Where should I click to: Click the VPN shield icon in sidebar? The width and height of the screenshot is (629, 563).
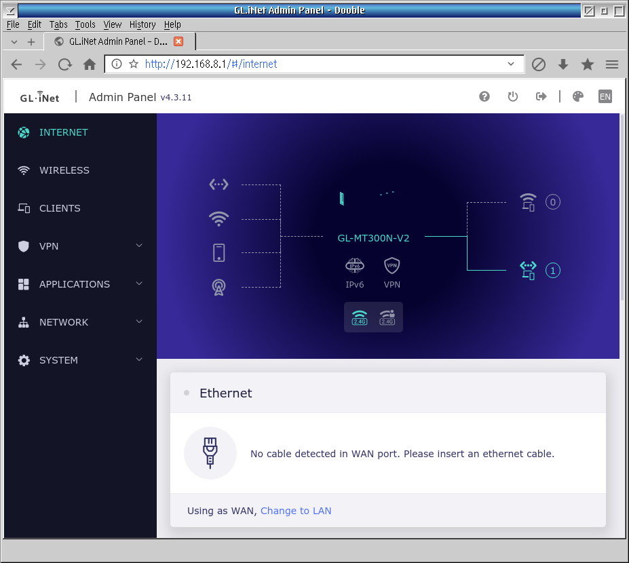click(24, 246)
